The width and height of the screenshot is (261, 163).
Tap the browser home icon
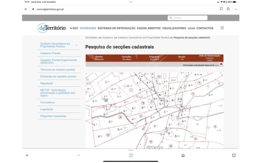(183, 155)
